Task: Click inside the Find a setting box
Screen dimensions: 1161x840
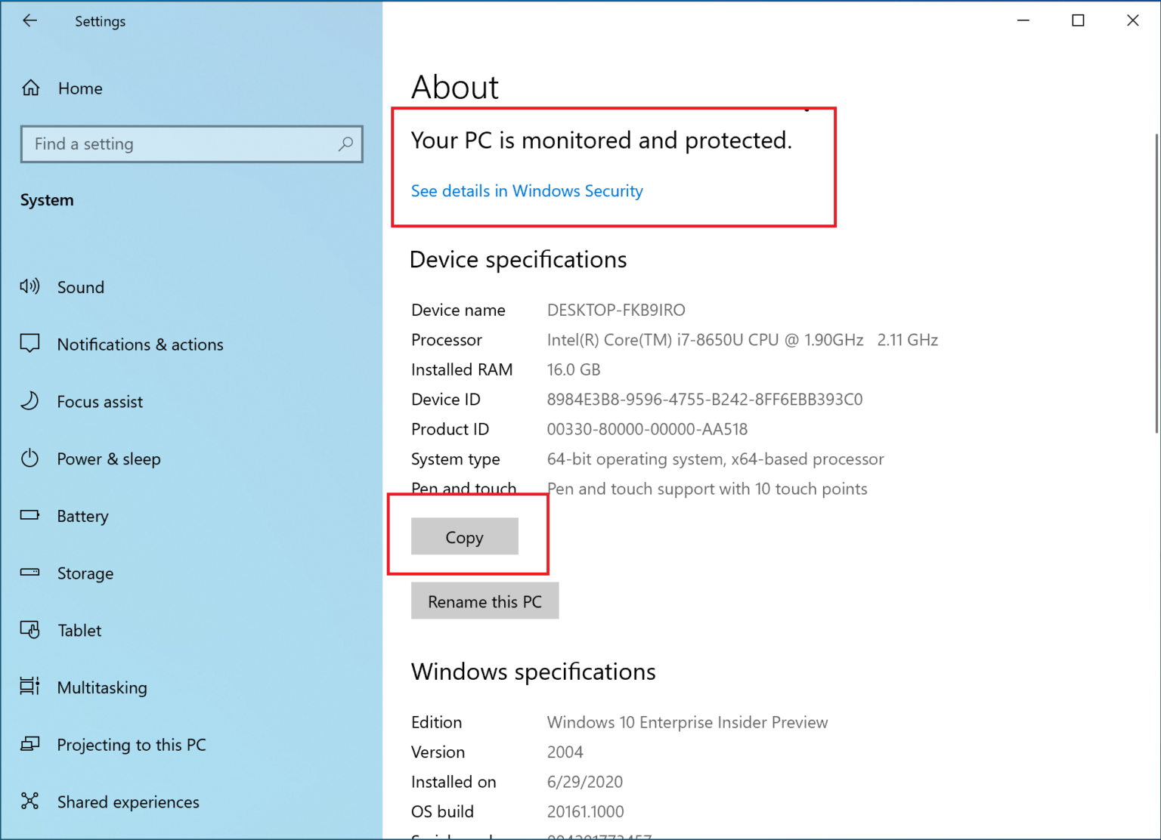Action: tap(151, 144)
